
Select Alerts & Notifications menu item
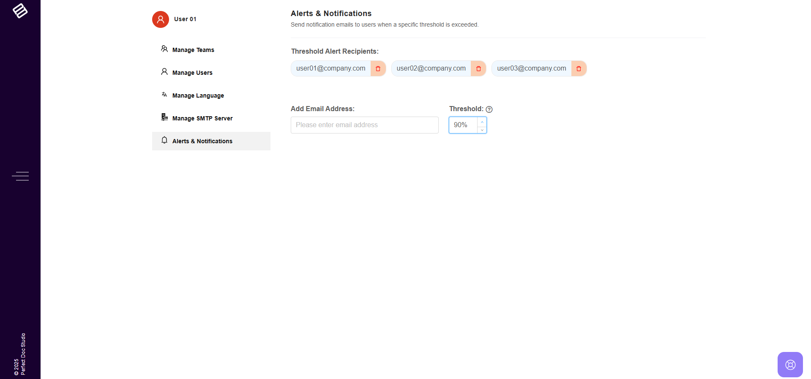pyautogui.click(x=202, y=141)
